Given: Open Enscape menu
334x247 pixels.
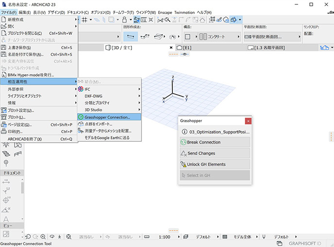Looking at the screenshot, I should coord(165,12).
